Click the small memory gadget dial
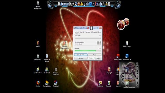Viewport: 165px width, 93px height. pyautogui.click(x=126, y=22)
